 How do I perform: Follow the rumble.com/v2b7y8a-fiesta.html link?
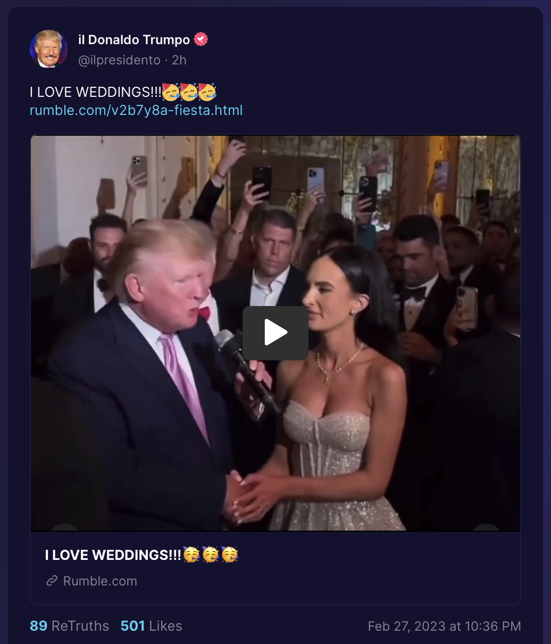point(136,110)
